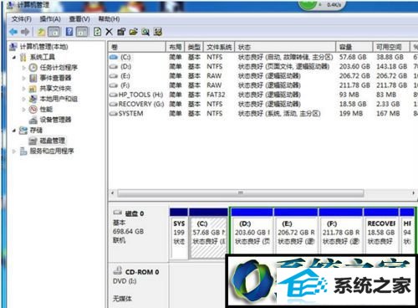This screenshot has width=418, height=308.
Task: Open properties from the toolbar icon
Action: coord(121,32)
